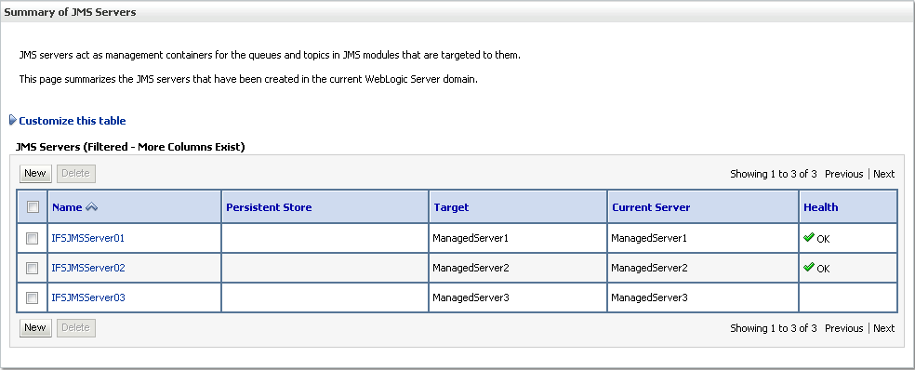Viewport: 915px width, 370px height.
Task: Select the ManagedServer3 cell in the Target column
Action: click(x=518, y=297)
